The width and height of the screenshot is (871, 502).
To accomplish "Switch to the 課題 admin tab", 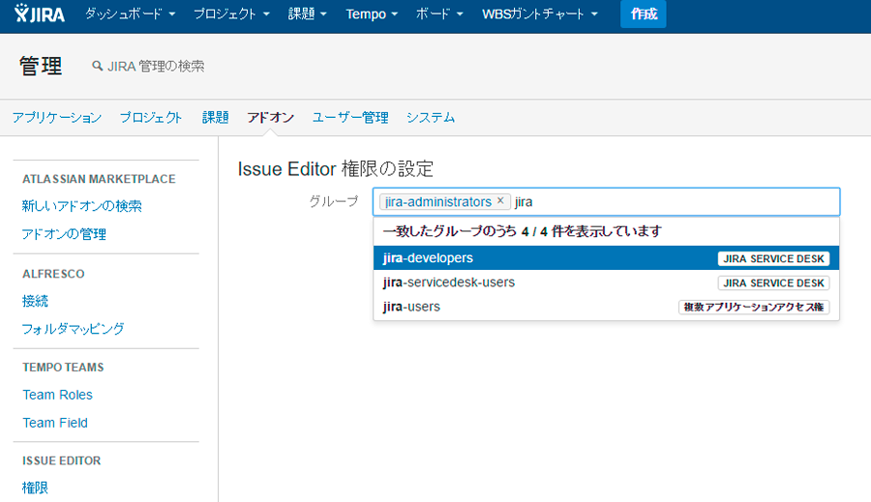I will click(x=216, y=118).
